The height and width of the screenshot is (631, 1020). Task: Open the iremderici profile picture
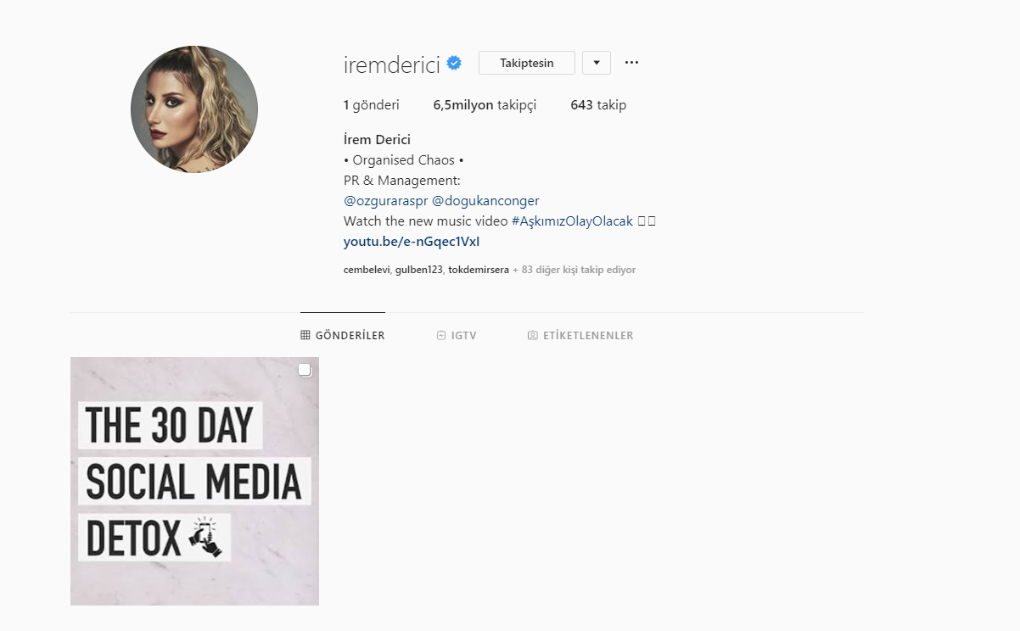(194, 109)
